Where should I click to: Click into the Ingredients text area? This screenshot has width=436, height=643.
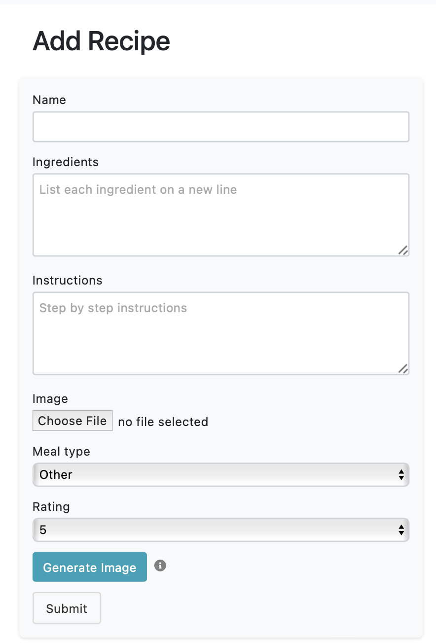(220, 215)
